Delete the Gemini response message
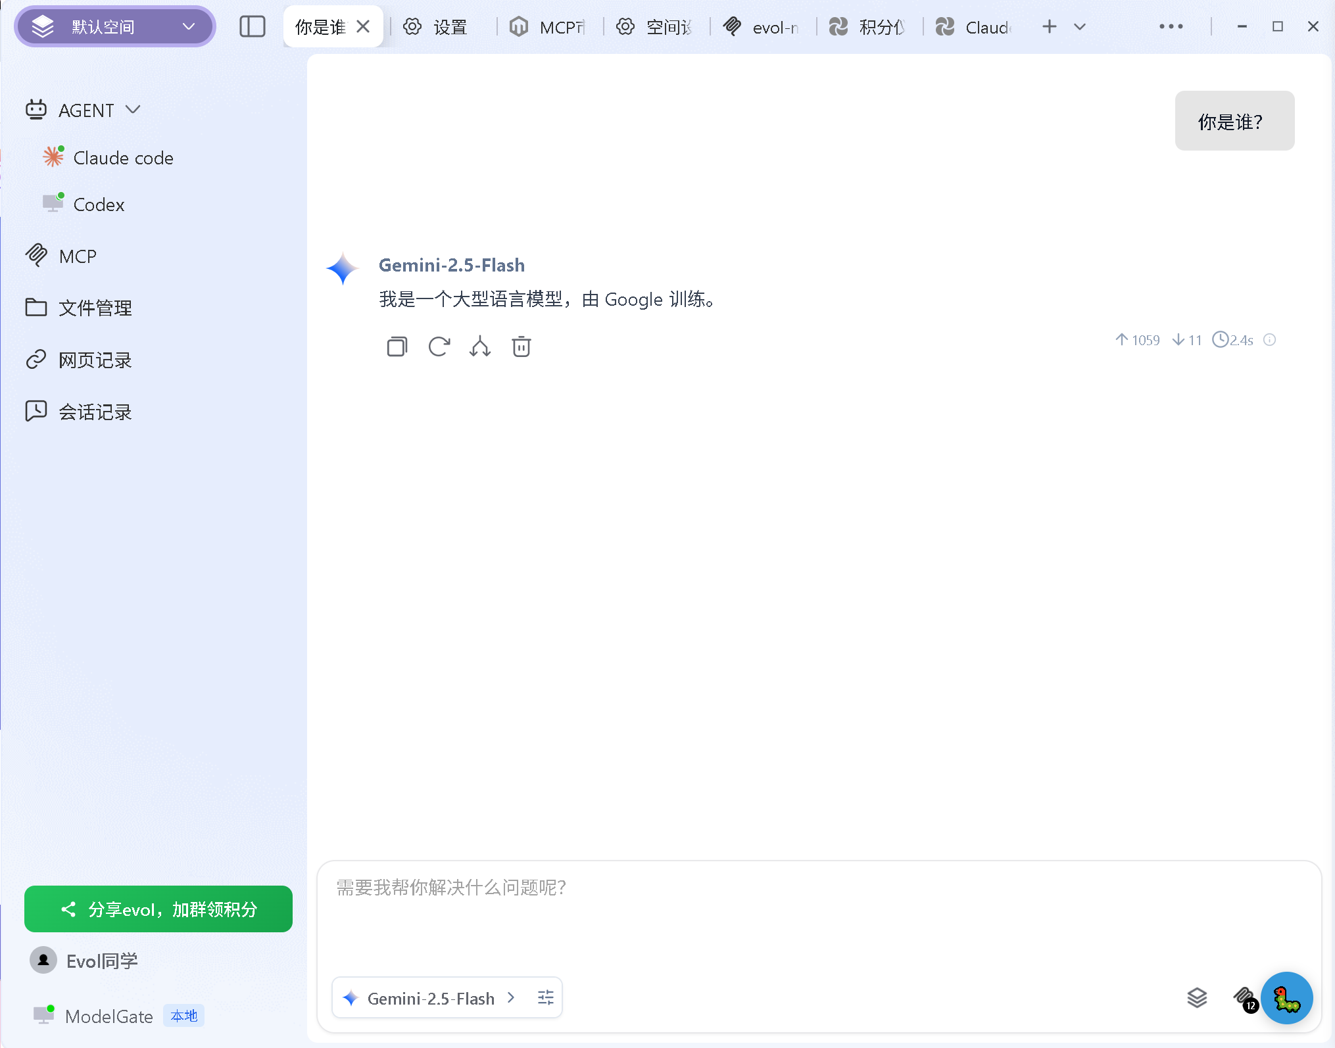Viewport: 1335px width, 1048px height. (521, 346)
